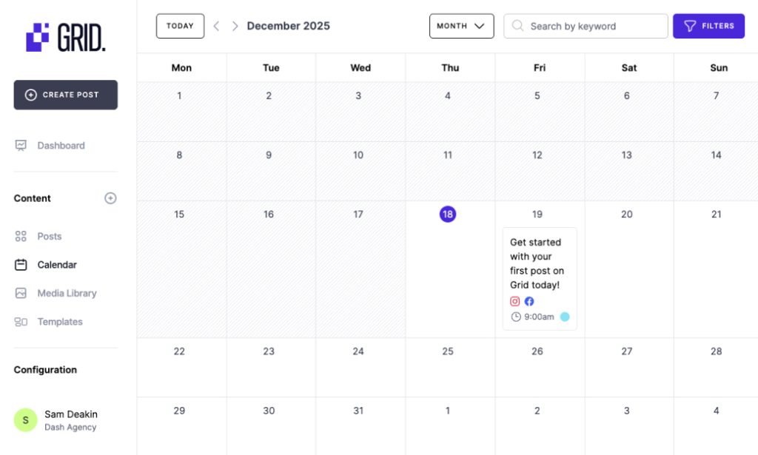Click the Templates layout icon
The height and width of the screenshot is (455, 758).
tap(21, 322)
